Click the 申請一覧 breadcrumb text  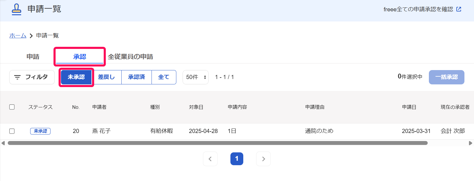(x=48, y=35)
